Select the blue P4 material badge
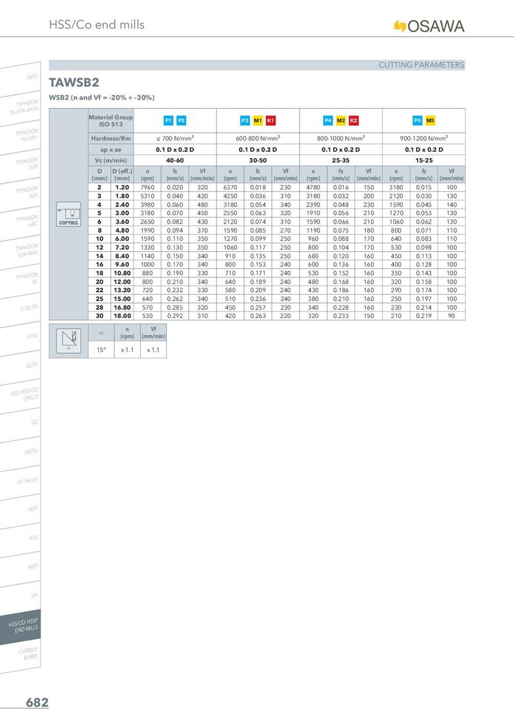The image size is (514, 727). (328, 121)
